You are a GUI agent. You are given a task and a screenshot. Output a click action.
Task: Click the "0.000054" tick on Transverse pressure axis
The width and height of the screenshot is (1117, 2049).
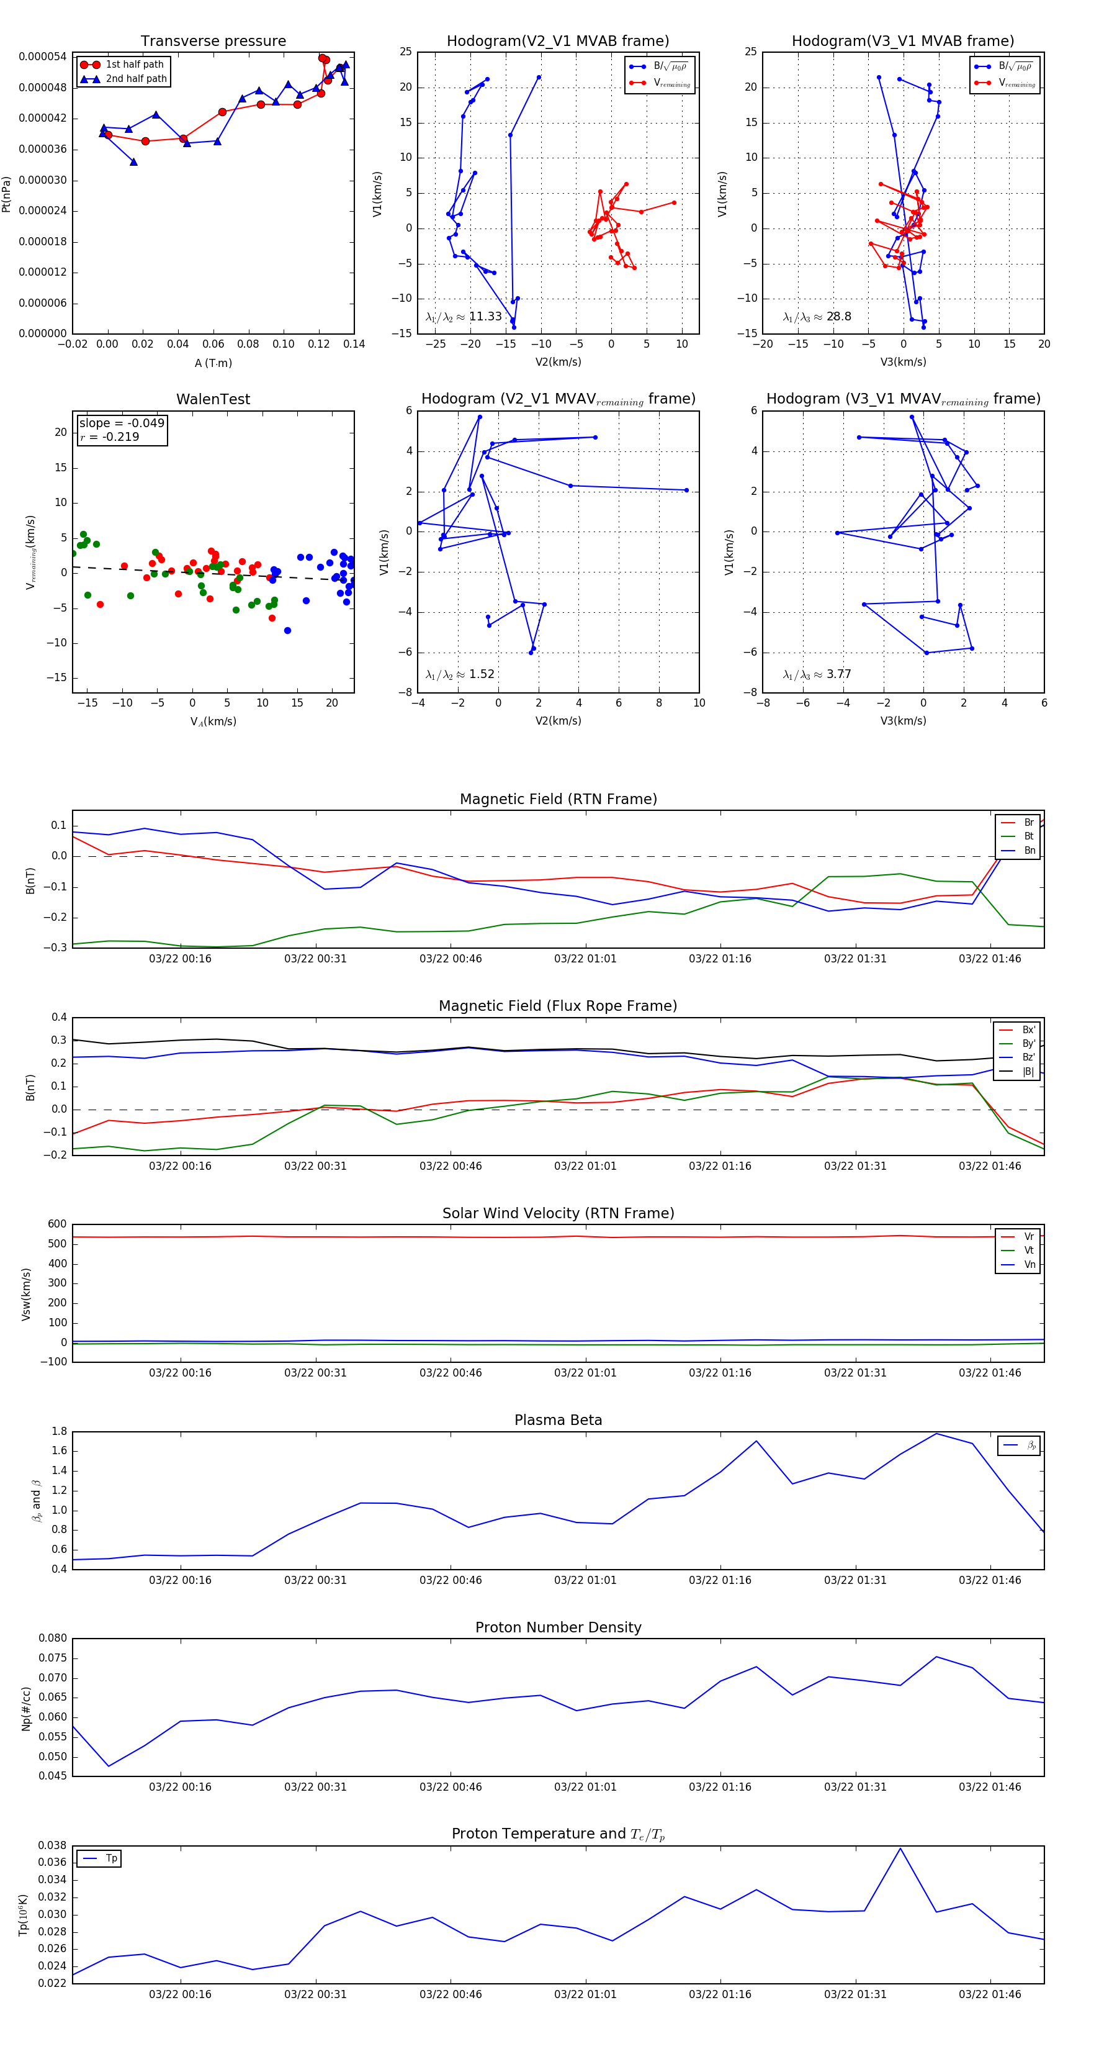(x=43, y=57)
